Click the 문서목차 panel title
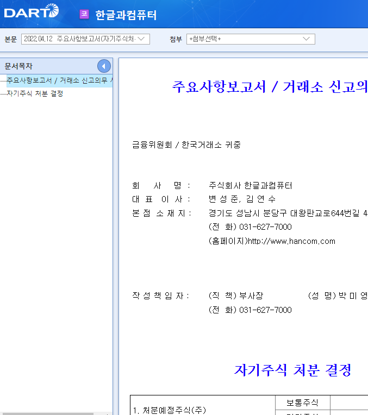The image size is (368, 415). 18,66
